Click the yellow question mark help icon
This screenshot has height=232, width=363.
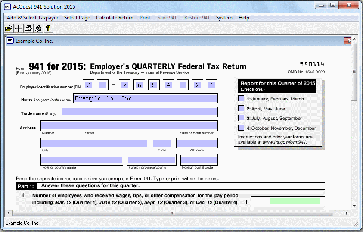pyautogui.click(x=48, y=28)
